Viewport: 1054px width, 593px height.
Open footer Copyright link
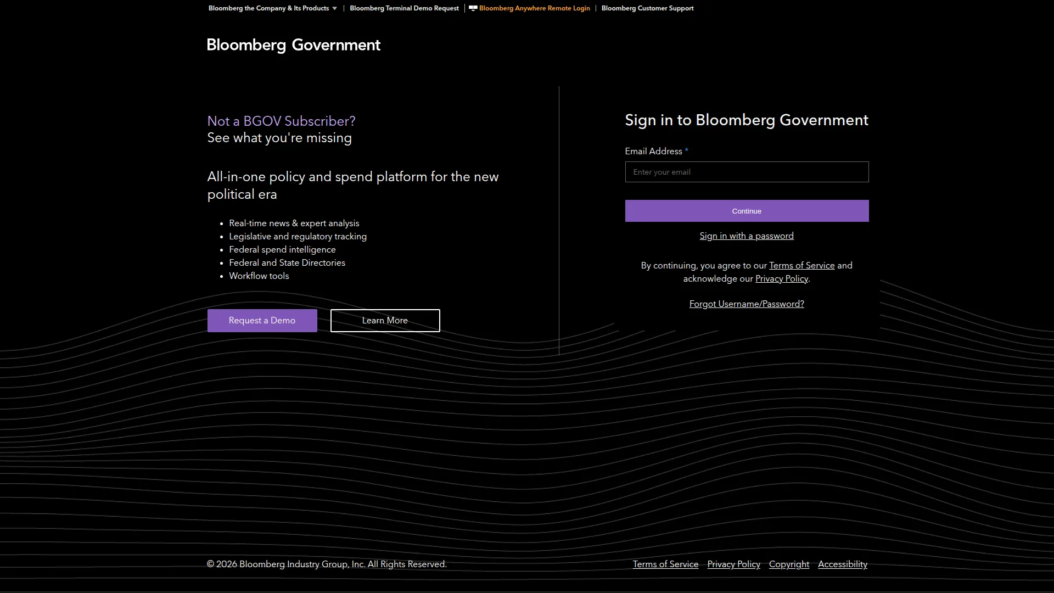[789, 564]
